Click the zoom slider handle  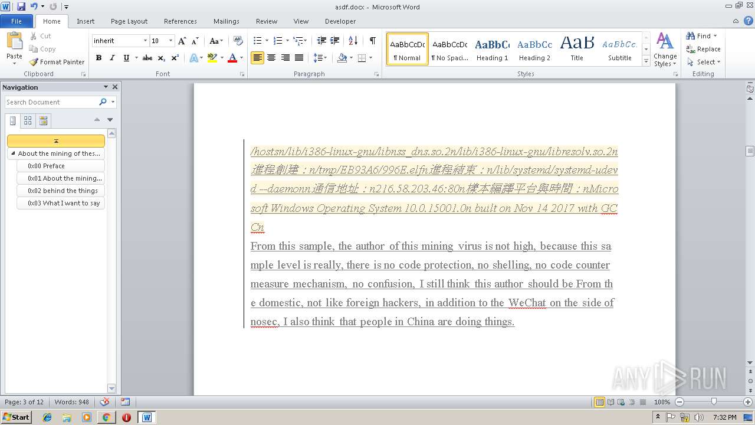tap(714, 402)
